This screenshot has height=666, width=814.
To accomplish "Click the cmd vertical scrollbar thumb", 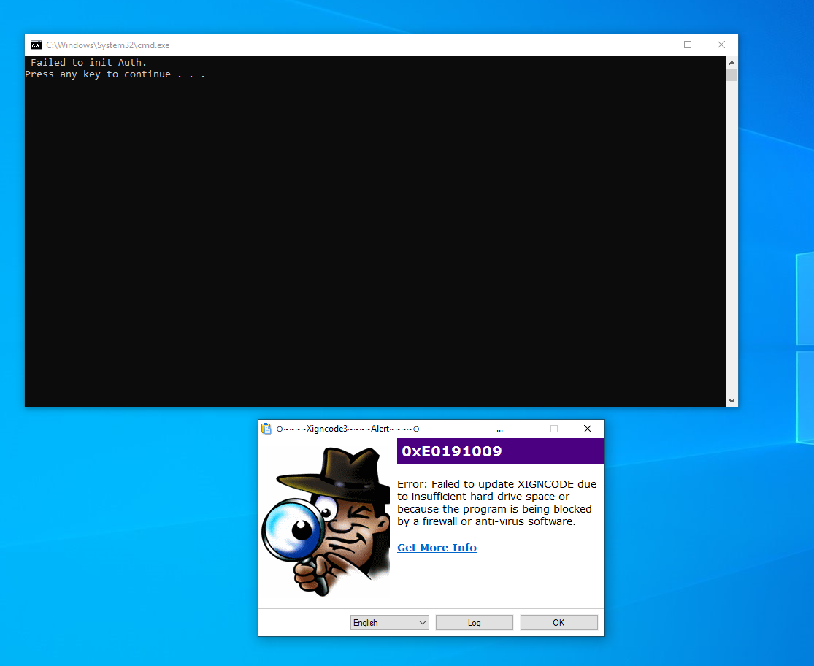I will [x=732, y=74].
